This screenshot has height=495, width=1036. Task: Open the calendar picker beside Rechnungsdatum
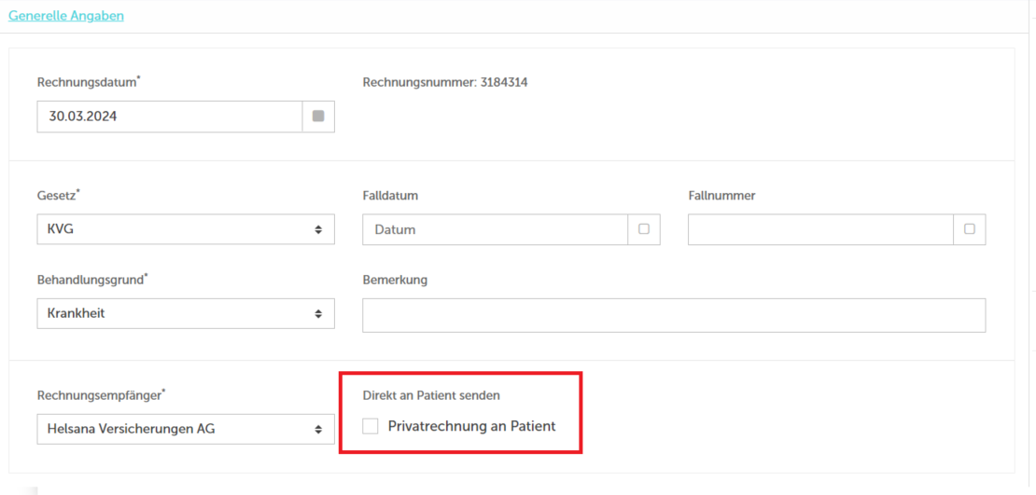(x=318, y=117)
